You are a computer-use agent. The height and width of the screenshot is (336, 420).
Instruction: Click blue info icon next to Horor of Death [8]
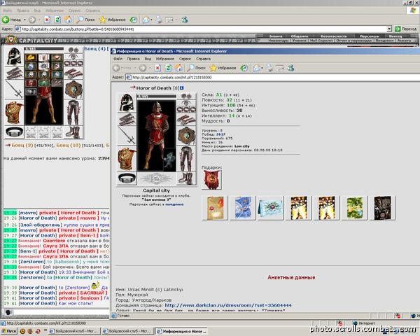(x=182, y=88)
